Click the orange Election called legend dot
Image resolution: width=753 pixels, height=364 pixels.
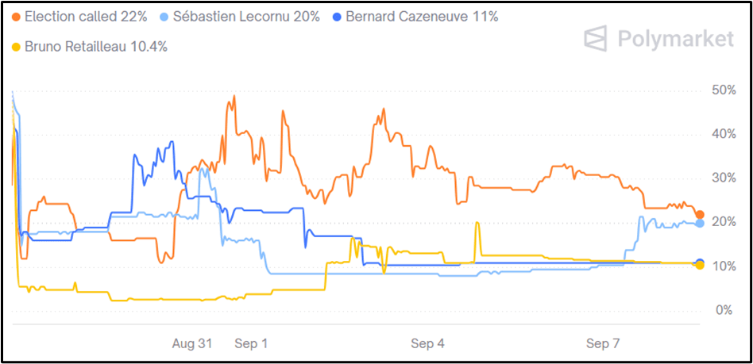(x=16, y=16)
